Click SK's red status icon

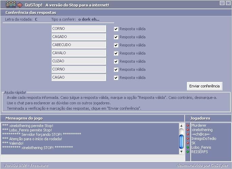(x=188, y=143)
